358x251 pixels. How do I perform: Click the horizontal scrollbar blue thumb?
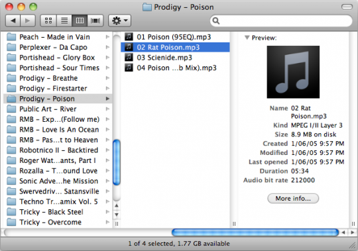pyautogui.click(x=255, y=232)
